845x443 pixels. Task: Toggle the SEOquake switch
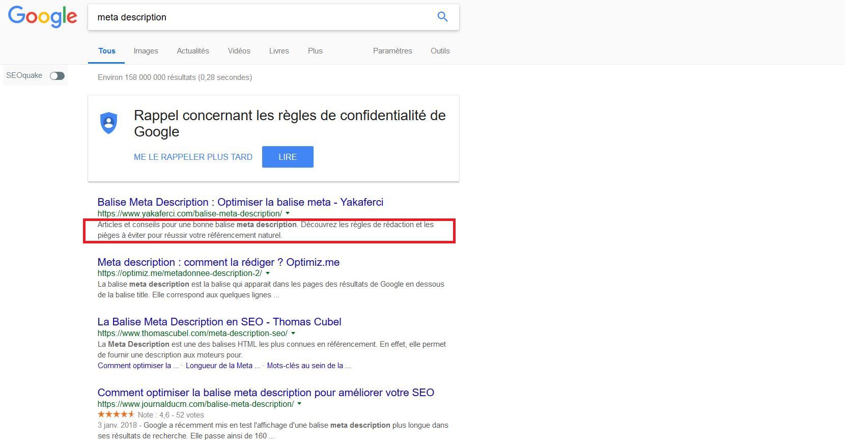coord(57,76)
